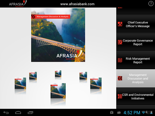Click the Chief Executive Officer's Message icon
This screenshot has height=116, width=155.
pyautogui.click(x=120, y=24)
